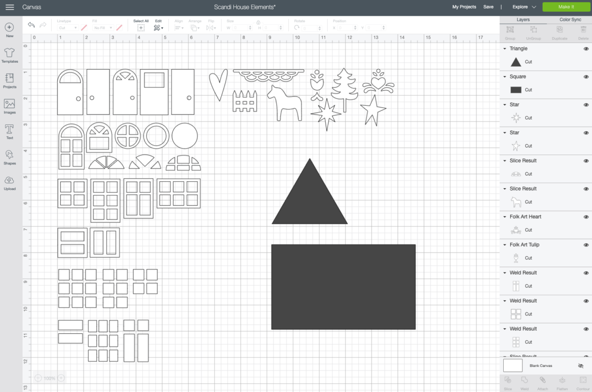Hide the Triangle layer
The height and width of the screenshot is (392, 592).
586,49
